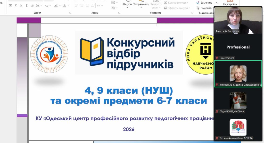
Task: Click the Надстройки add-ins button
Action: pos(230,4)
